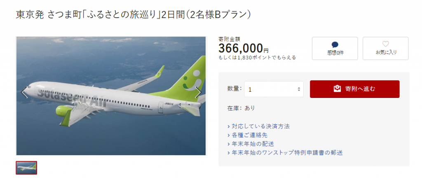
Task: Click the speech bubble reviews icon
Action: pyautogui.click(x=335, y=45)
